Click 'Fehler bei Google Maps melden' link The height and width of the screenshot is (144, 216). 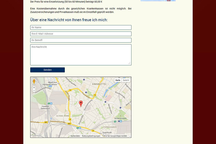coord(115,136)
